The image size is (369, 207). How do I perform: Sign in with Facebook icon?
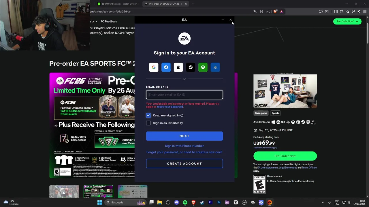coord(166,67)
